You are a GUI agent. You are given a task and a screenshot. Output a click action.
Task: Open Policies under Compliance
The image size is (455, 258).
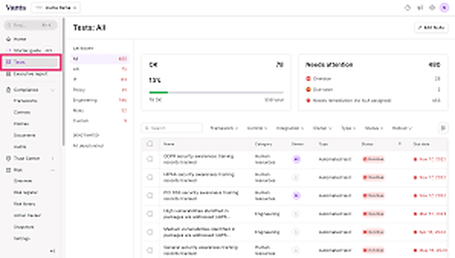point(21,124)
